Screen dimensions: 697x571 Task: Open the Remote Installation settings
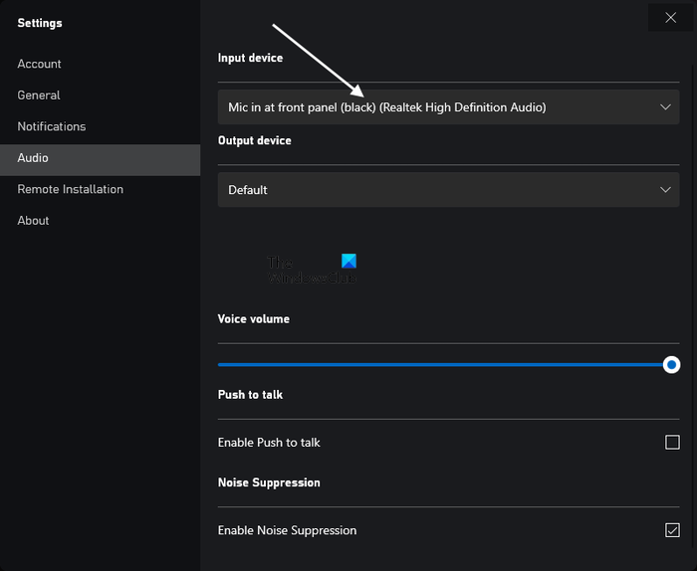71,189
